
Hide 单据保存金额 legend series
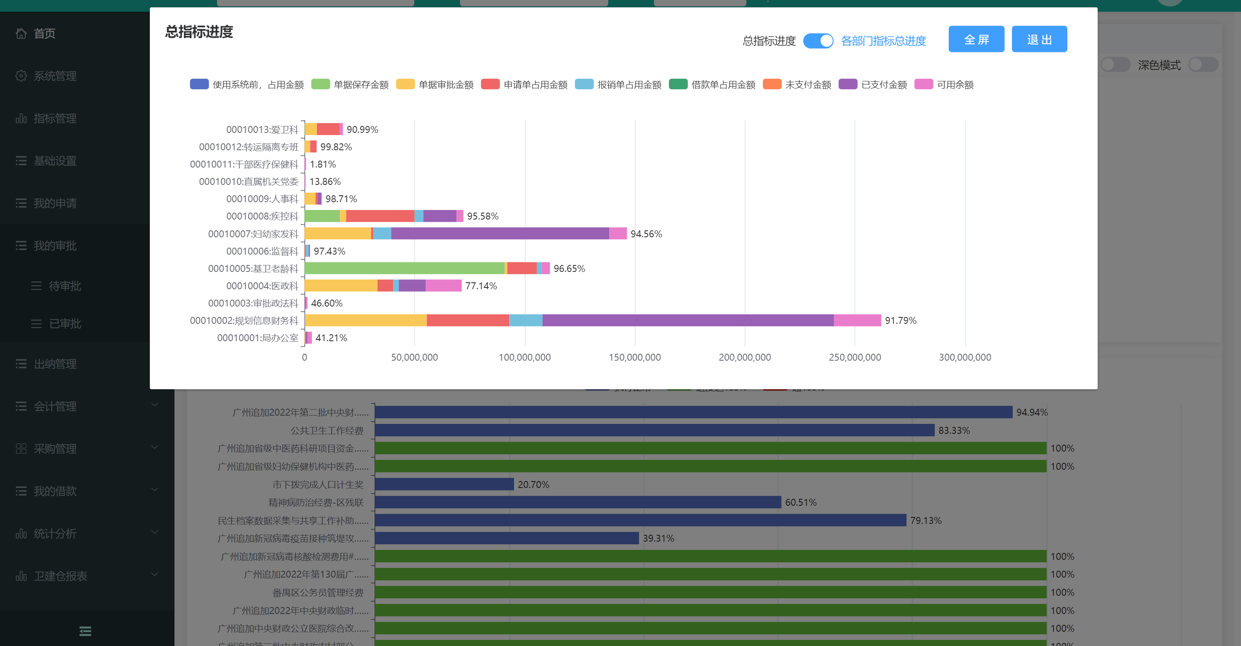click(x=350, y=84)
